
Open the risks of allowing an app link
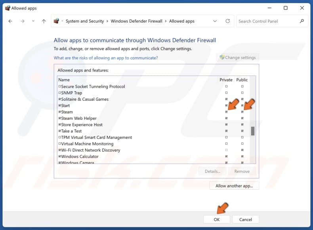[x=106, y=58]
